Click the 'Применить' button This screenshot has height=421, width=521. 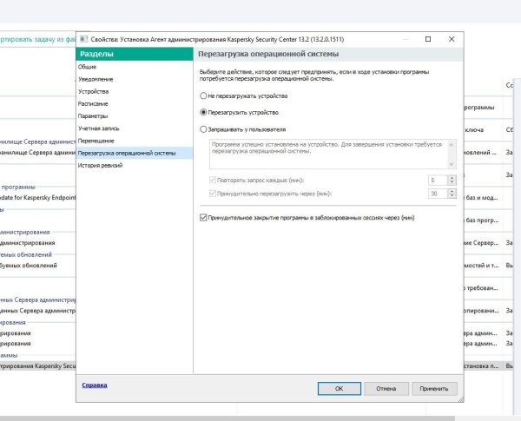point(434,388)
